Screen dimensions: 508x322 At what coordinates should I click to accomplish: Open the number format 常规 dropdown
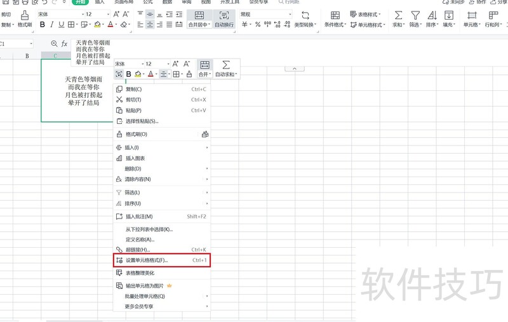[290, 14]
